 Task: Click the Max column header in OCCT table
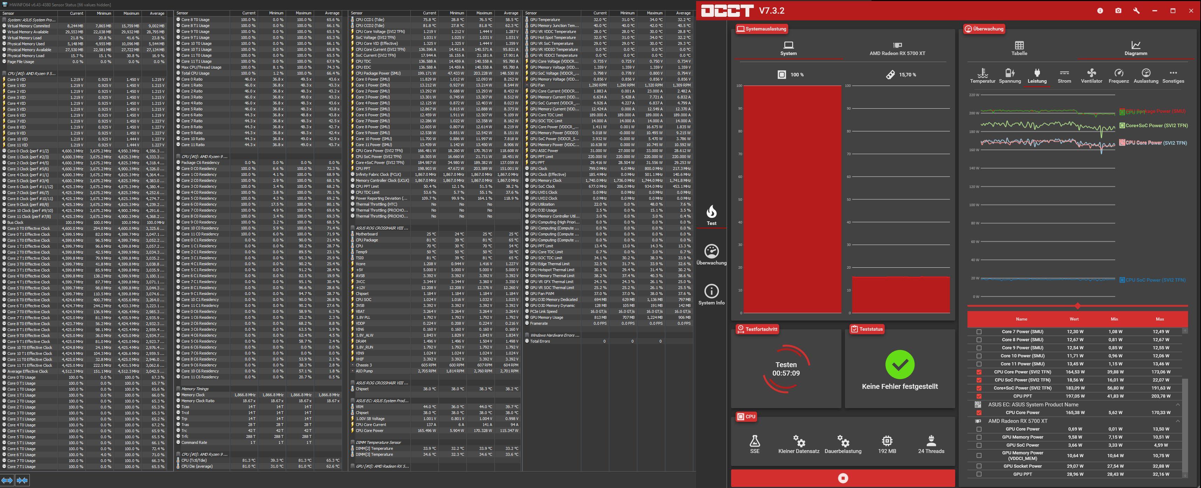click(x=1160, y=319)
